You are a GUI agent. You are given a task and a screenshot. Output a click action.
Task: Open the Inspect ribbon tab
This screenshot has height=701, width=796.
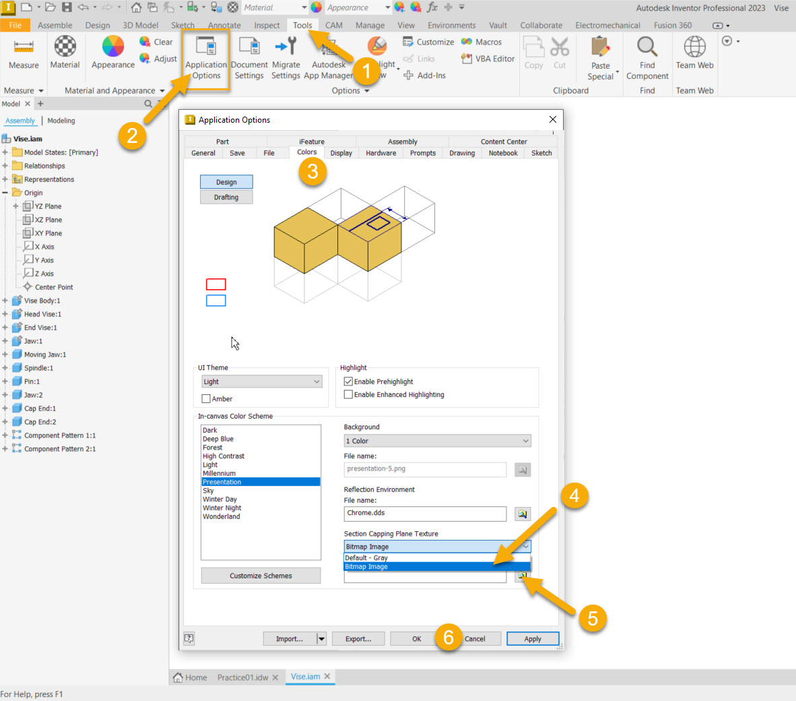267,26
